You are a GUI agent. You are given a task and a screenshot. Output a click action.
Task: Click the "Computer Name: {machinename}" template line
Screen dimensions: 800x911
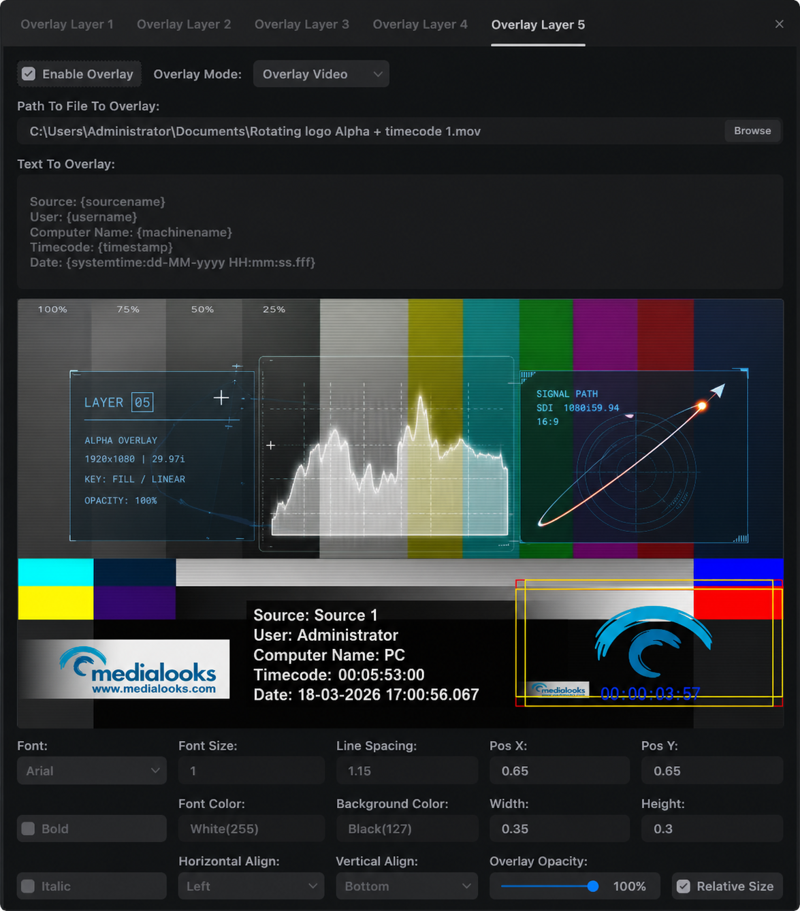click(131, 232)
